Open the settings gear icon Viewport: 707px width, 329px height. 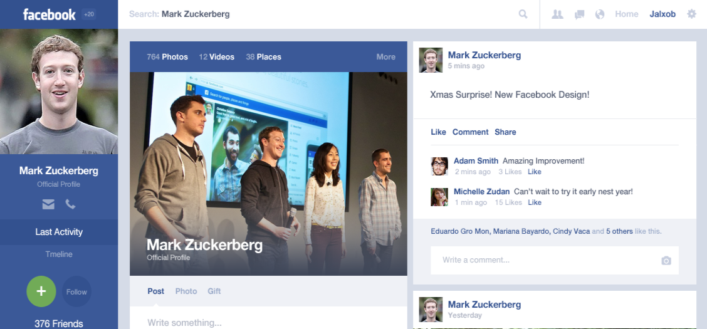[692, 14]
